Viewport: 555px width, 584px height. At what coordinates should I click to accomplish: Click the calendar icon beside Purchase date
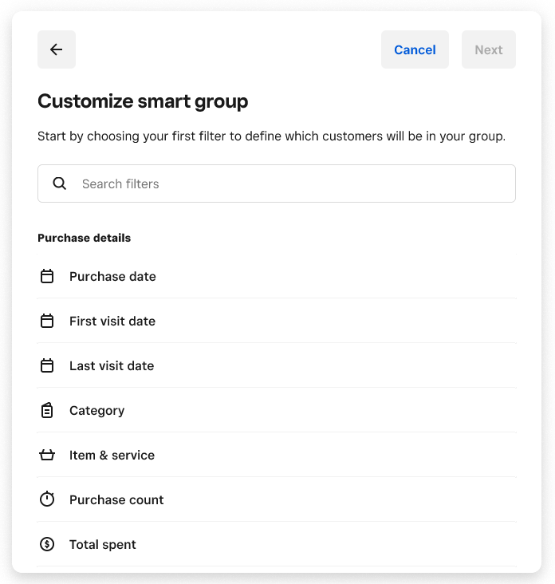pos(47,276)
